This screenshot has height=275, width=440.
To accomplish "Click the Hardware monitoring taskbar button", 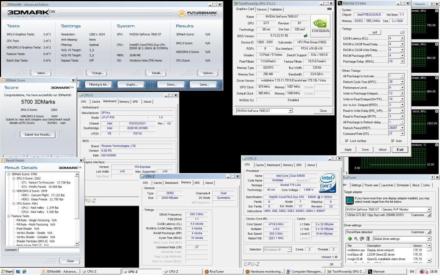I will point(264,272).
